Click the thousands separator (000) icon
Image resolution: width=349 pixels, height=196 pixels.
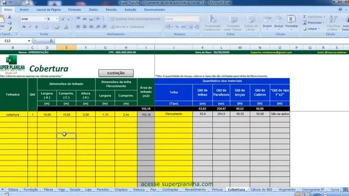click(x=183, y=27)
